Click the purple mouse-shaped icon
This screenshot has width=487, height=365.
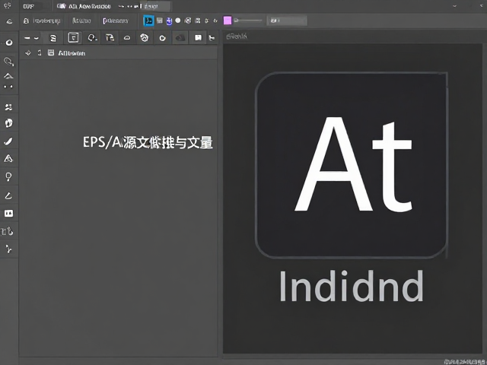tap(169, 21)
